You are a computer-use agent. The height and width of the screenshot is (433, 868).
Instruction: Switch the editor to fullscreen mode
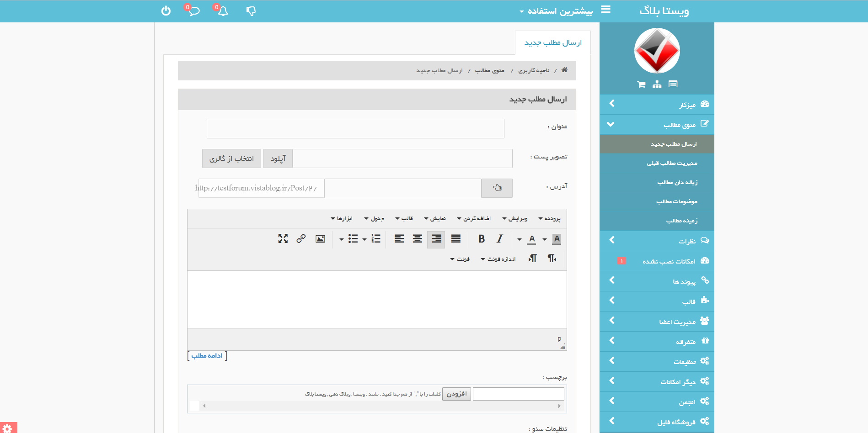[283, 239]
